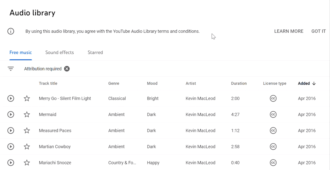
Task: Star the Merry Go - Silent Film Light track
Action: coord(27,98)
